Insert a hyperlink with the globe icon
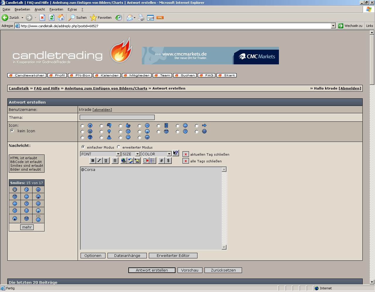Screen dimensions: 375x292 (124, 161)
